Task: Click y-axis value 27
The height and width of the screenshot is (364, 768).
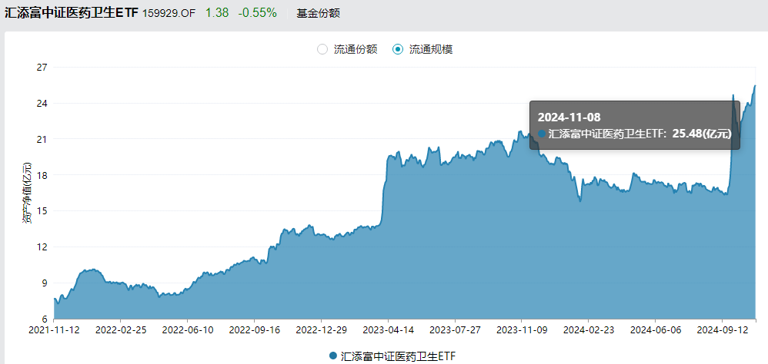Action: (x=41, y=68)
